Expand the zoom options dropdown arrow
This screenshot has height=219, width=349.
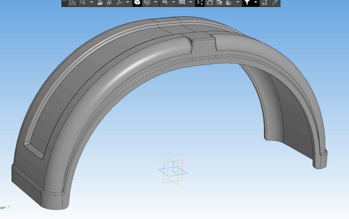click(x=91, y=3)
